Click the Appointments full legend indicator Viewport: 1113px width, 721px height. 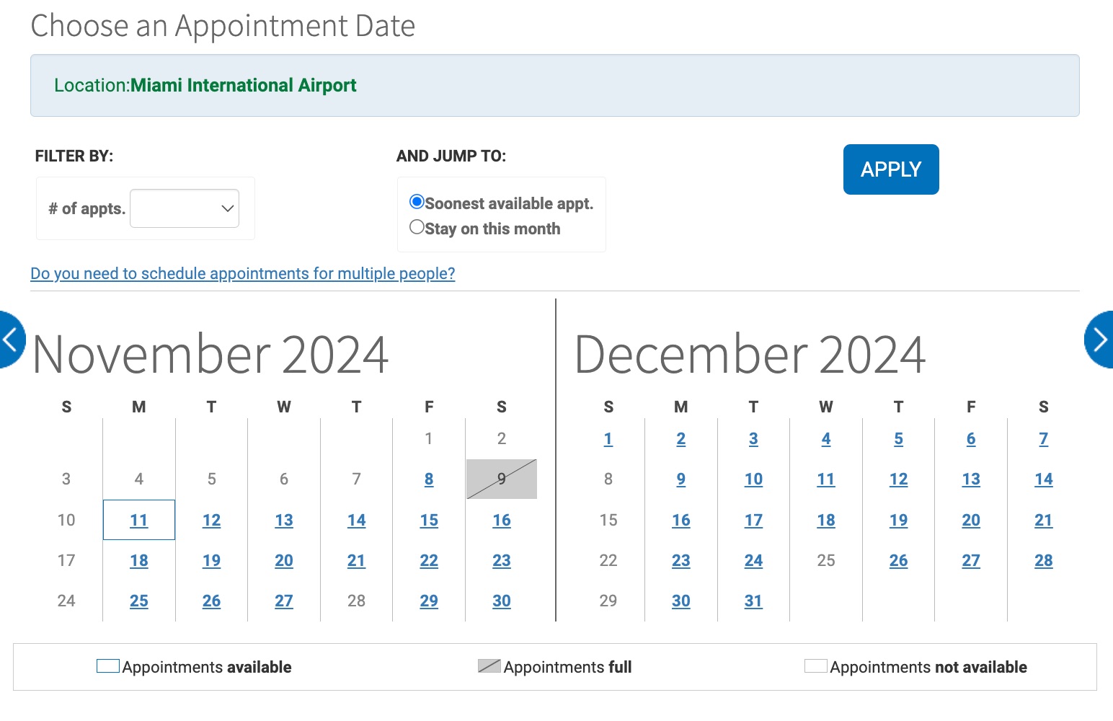pos(488,665)
